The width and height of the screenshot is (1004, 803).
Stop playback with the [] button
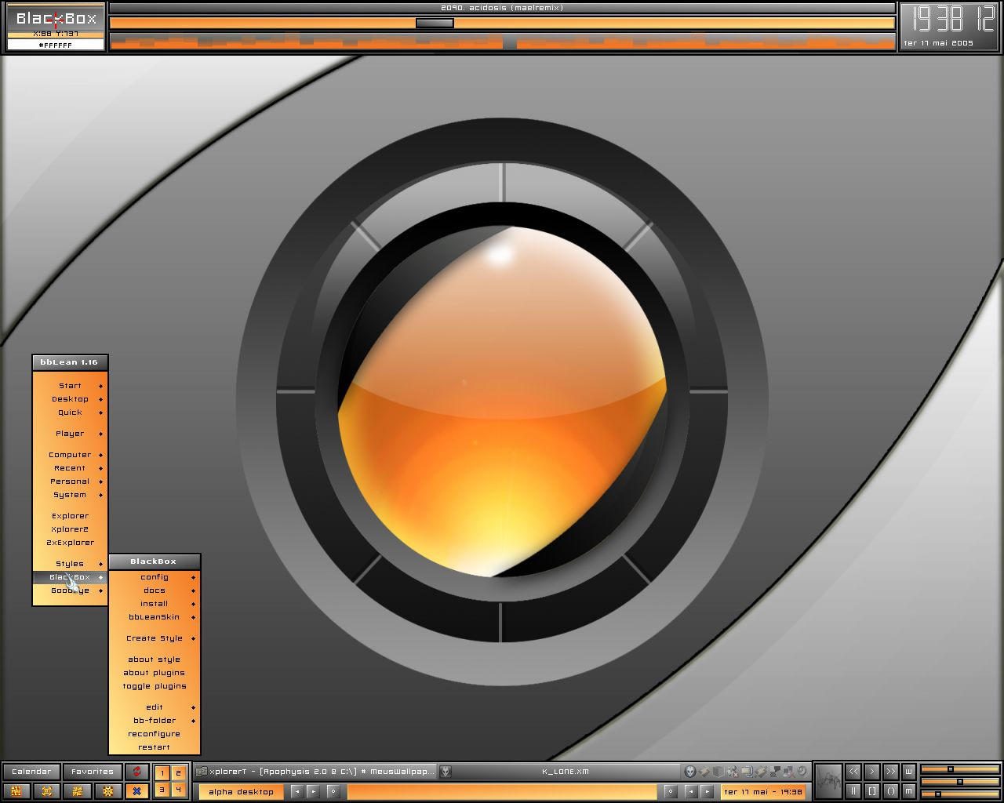point(872,791)
